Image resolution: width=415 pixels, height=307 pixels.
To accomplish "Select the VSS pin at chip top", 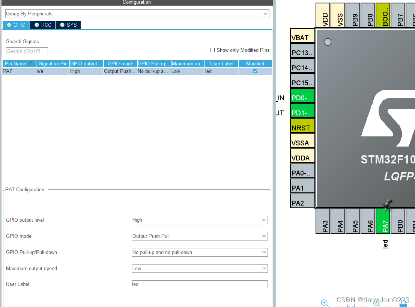I will pos(338,15).
